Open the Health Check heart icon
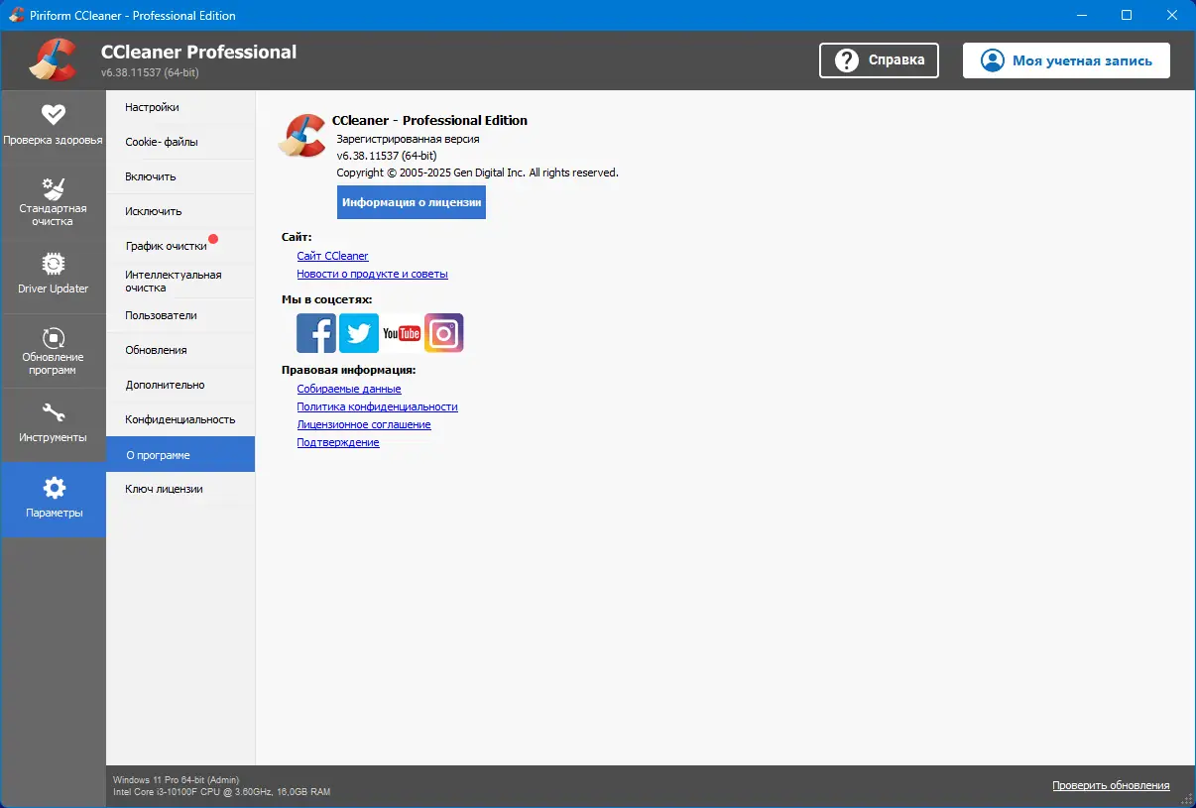This screenshot has height=808, width=1196. tap(53, 114)
